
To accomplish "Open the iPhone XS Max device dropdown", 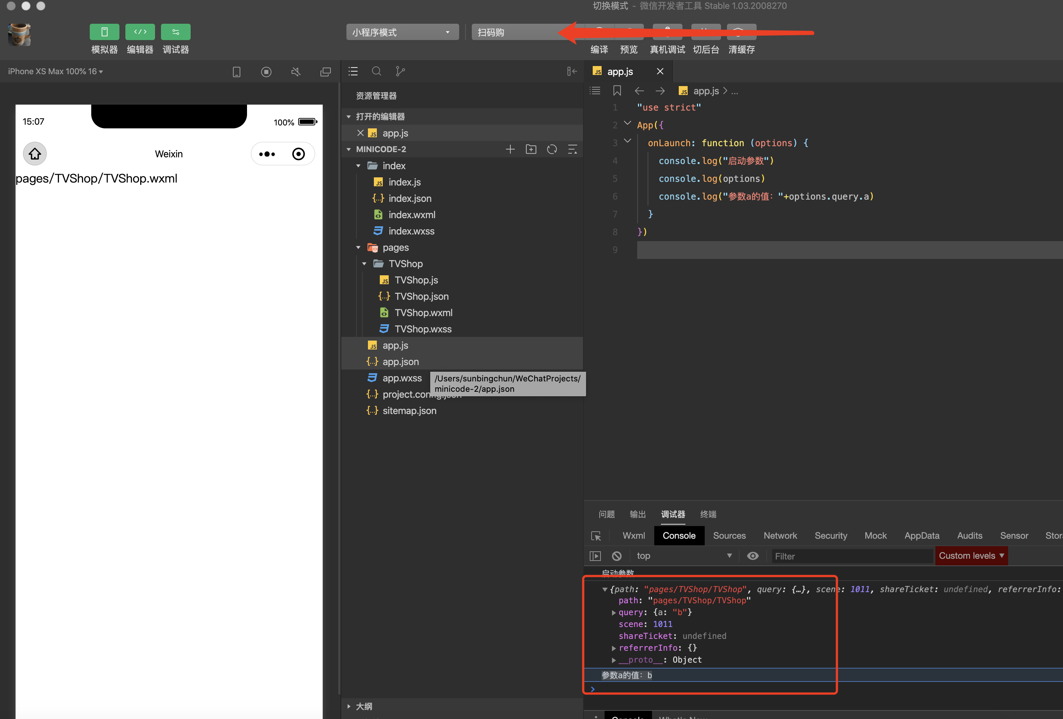I will [55, 71].
